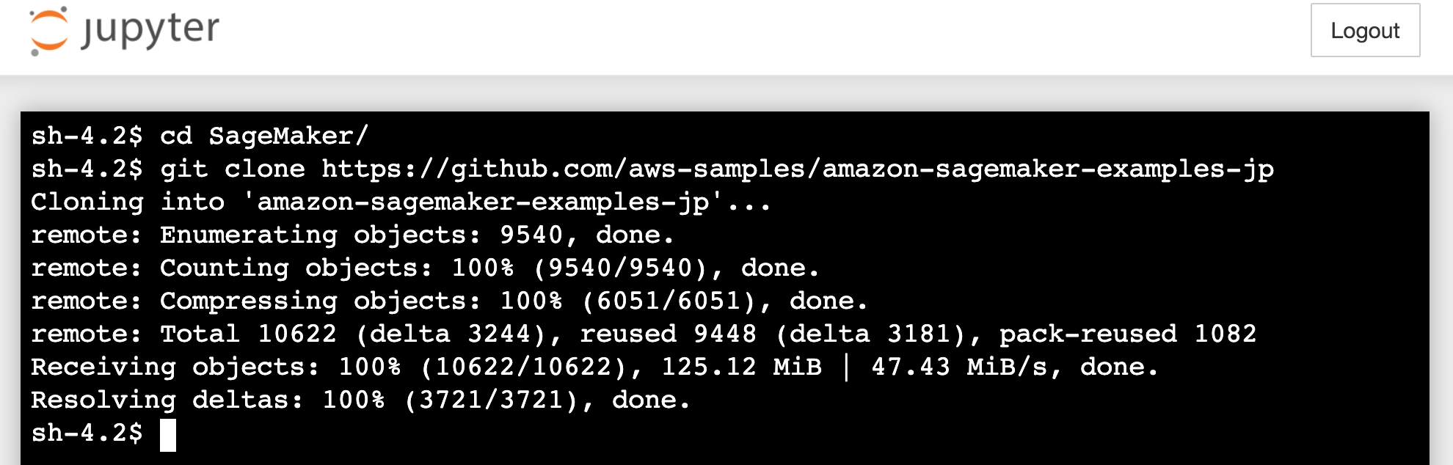Click the 'Counting objects: 100%' output line

point(425,268)
